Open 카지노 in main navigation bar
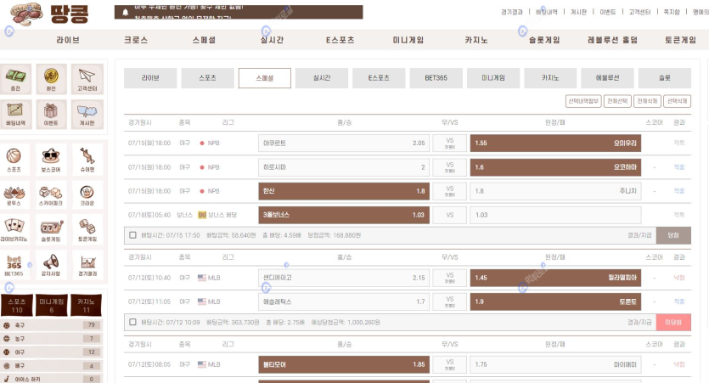 [x=475, y=39]
